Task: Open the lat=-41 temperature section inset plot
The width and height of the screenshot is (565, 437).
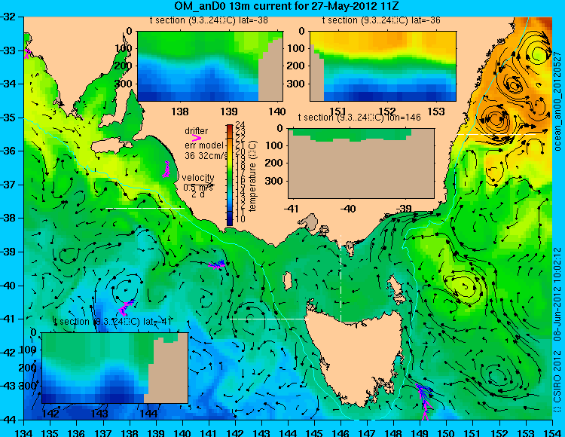Action: click(x=115, y=368)
